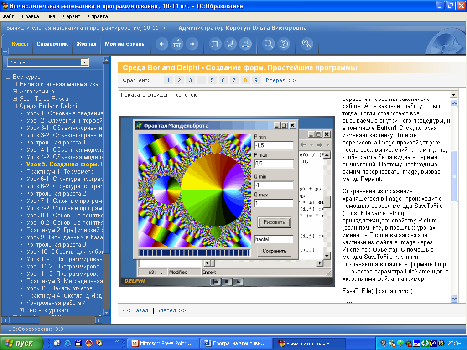The image size is (467, 350).
Task: Play the slide animation
Action: coord(238,282)
